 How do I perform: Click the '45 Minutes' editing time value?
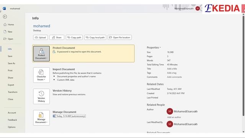tap(172, 65)
